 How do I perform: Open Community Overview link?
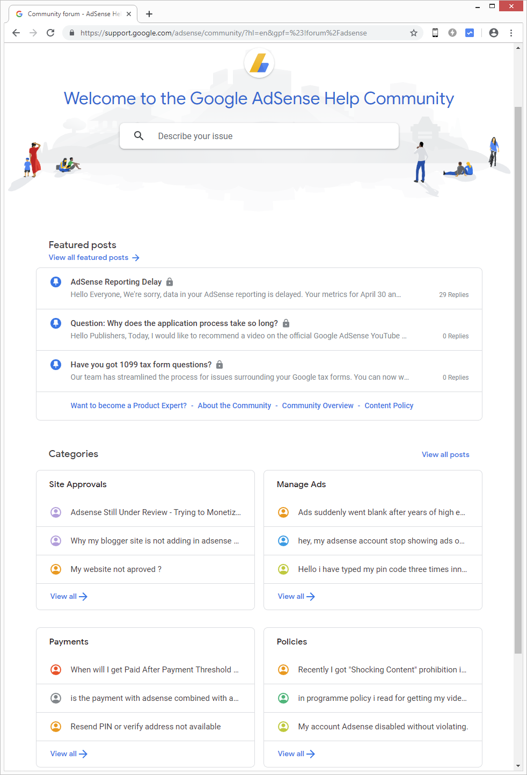click(x=318, y=405)
